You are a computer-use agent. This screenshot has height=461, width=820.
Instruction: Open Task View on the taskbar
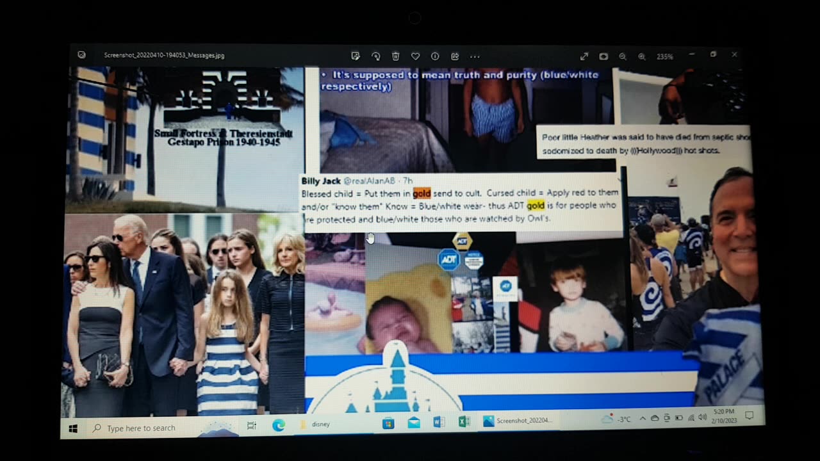click(x=251, y=425)
